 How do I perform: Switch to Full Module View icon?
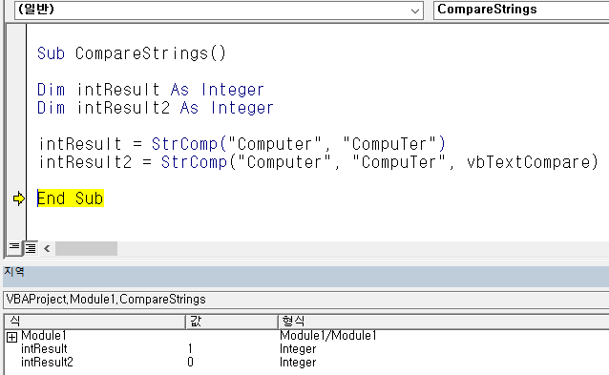(x=31, y=248)
